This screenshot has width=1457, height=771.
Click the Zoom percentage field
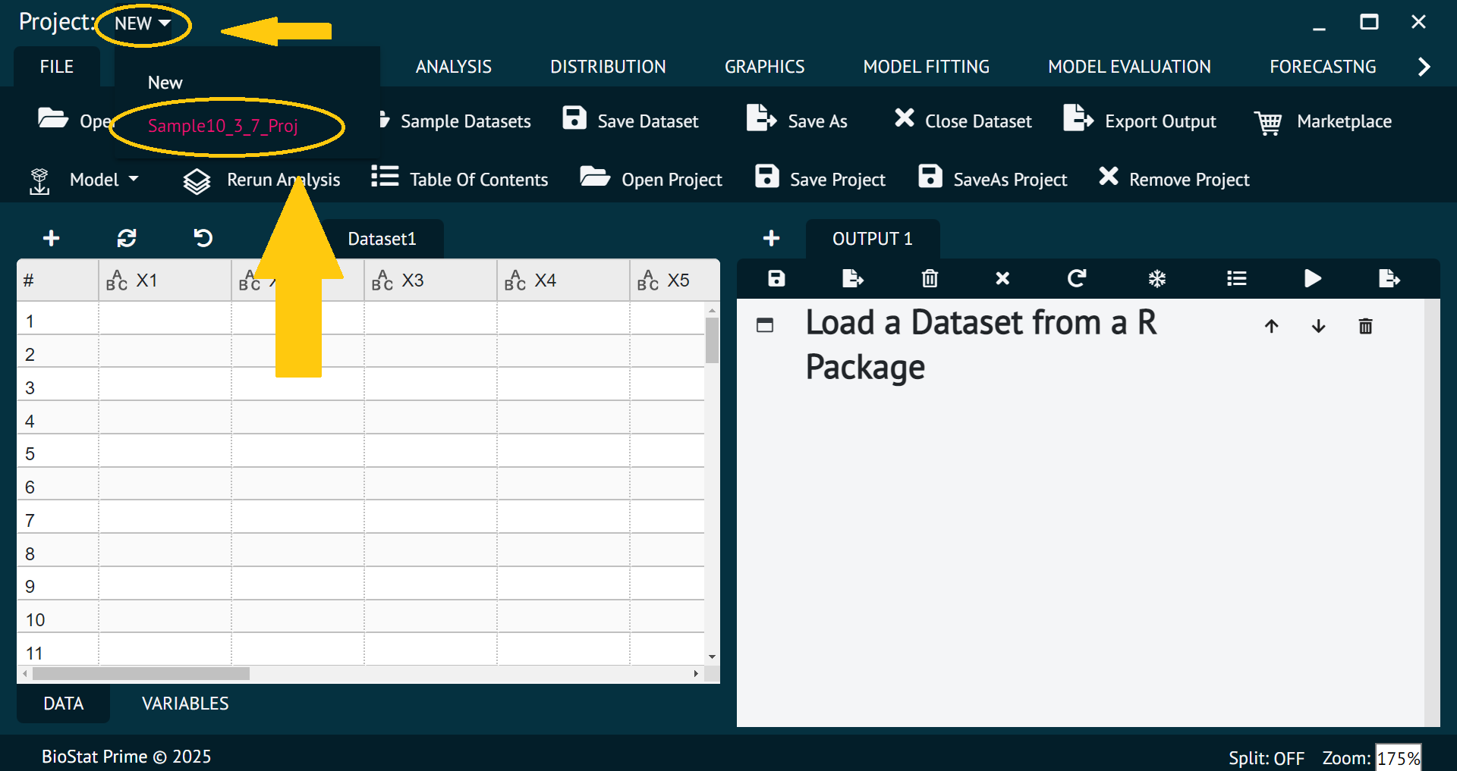coord(1398,757)
